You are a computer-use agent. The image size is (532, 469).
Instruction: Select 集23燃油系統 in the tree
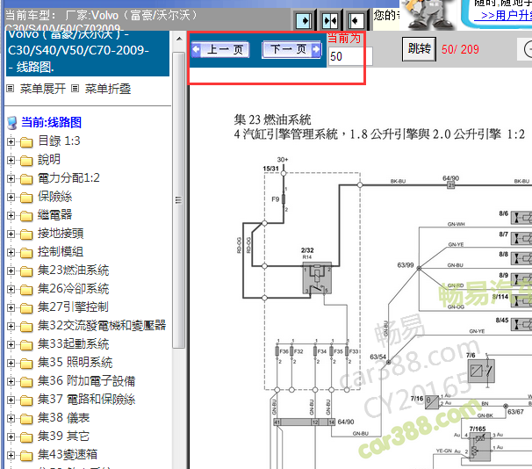pyautogui.click(x=73, y=271)
